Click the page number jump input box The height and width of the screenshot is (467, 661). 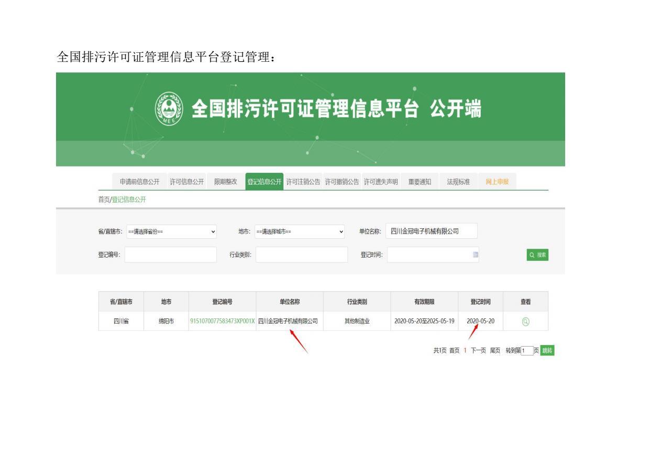pyautogui.click(x=527, y=351)
